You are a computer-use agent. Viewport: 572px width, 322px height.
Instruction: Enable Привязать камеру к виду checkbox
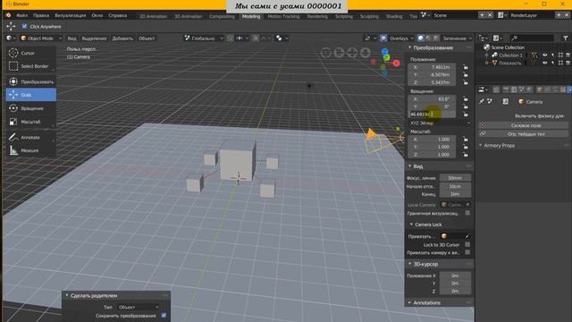click(467, 252)
